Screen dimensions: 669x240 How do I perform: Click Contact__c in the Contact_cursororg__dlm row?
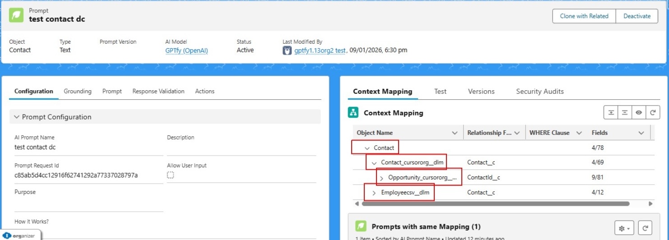click(481, 163)
